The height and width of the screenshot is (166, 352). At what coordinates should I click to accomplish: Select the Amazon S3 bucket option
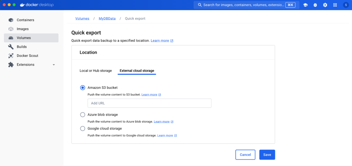82,87
